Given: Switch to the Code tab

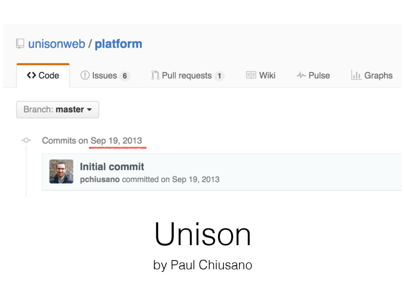Looking at the screenshot, I should tap(43, 76).
